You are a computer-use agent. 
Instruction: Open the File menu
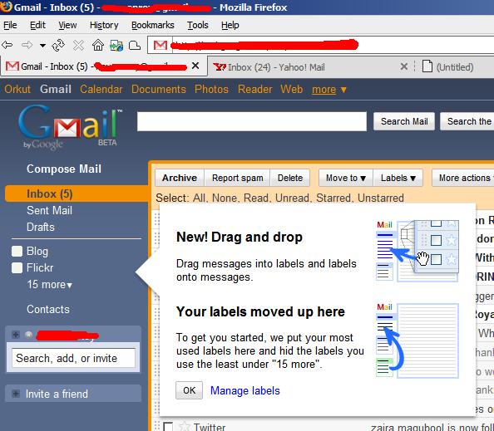(x=10, y=25)
